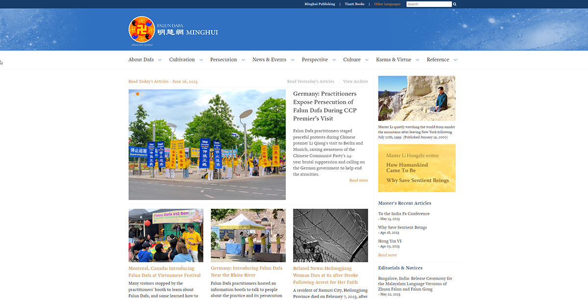Type in the top Search field
The image size is (588, 300).
[x=429, y=4]
